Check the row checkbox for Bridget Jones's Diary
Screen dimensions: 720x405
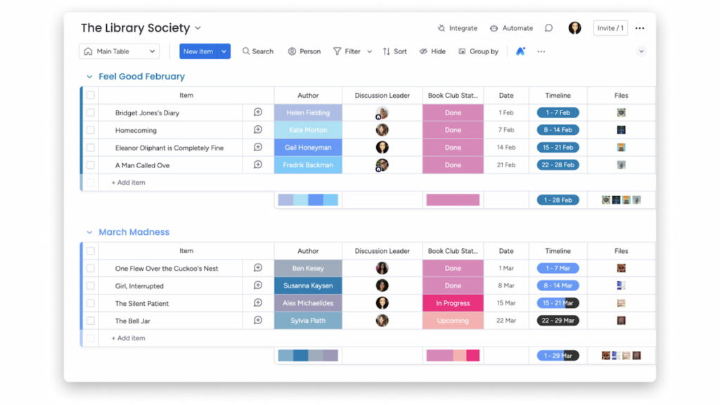click(x=89, y=112)
